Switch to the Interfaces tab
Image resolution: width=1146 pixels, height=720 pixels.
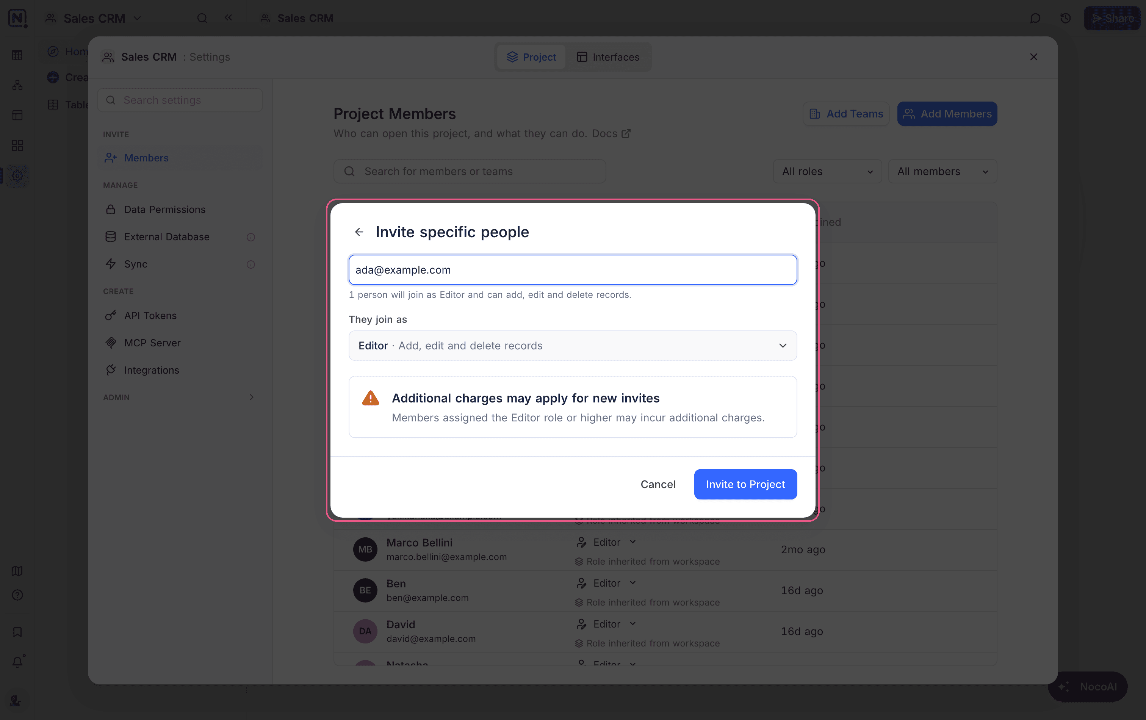click(608, 57)
